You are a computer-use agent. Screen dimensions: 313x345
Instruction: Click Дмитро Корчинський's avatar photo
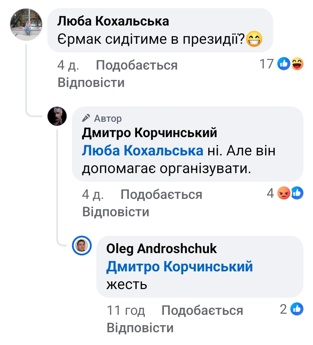point(57,116)
